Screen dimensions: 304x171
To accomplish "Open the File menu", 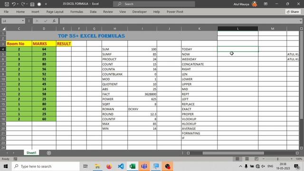I will coord(6,11).
